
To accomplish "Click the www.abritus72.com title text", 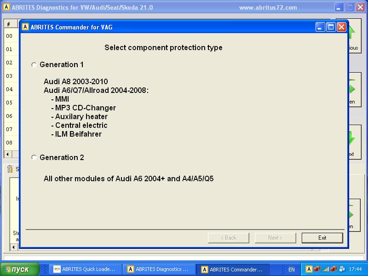I will point(268,8).
